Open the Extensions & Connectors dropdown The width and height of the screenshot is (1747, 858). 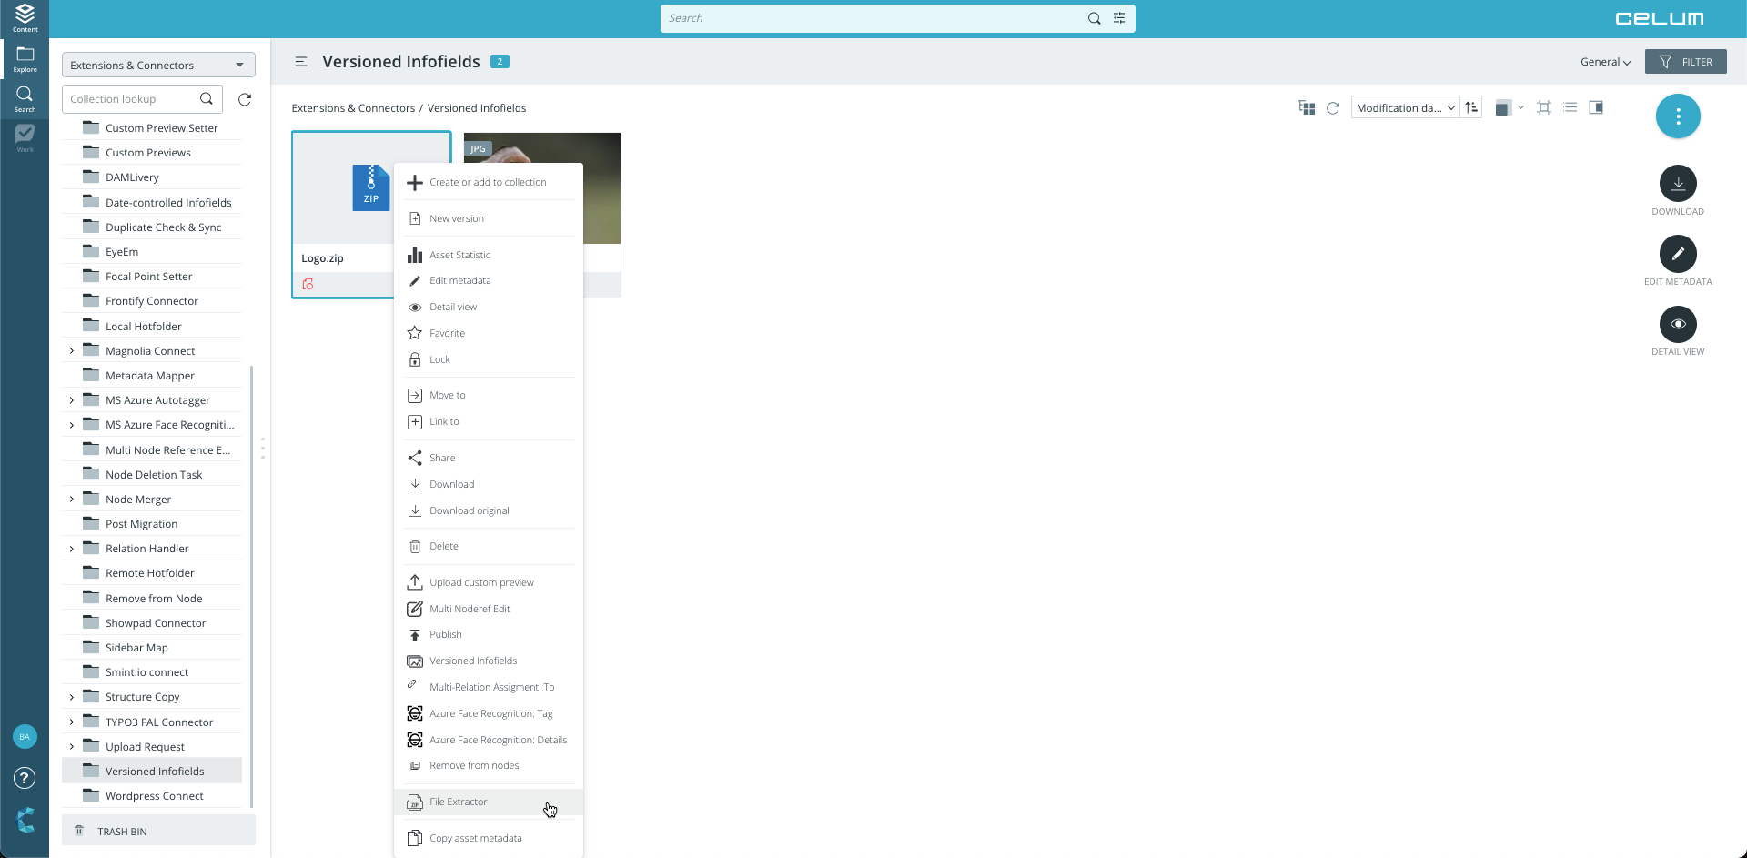pos(158,66)
